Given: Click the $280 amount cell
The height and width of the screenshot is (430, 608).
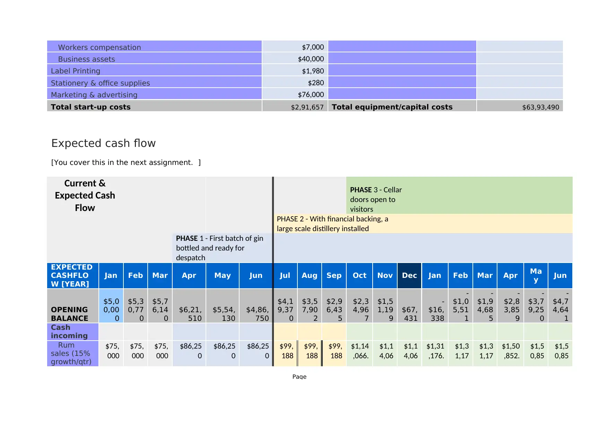Looking at the screenshot, I should [295, 82].
